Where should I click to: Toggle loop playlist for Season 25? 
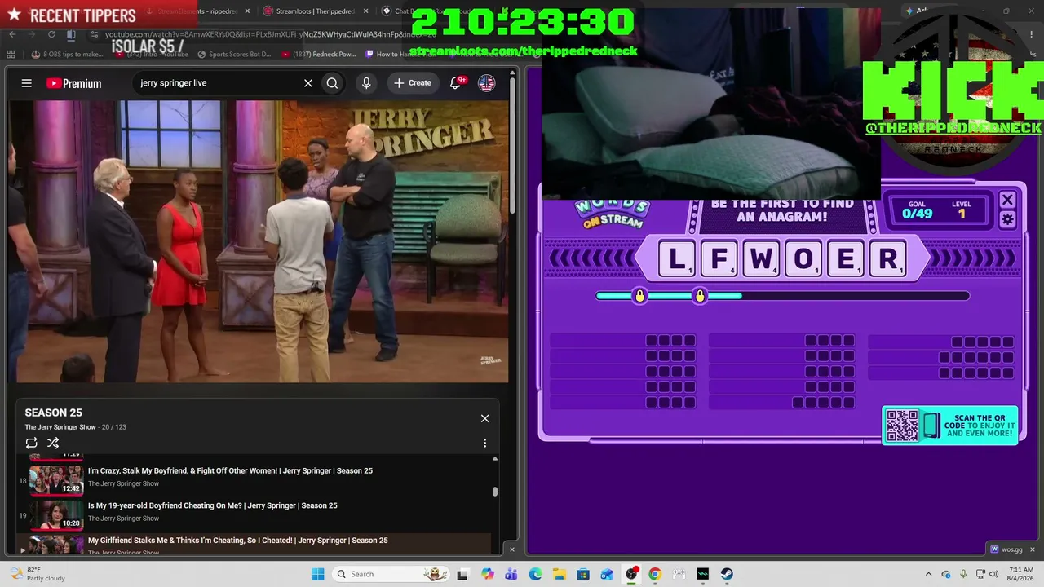[31, 443]
